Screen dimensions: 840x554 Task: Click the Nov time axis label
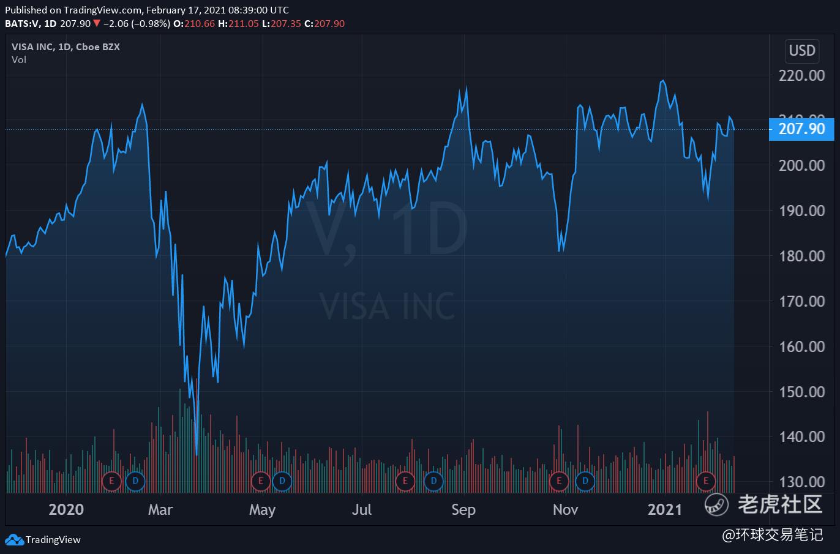pyautogui.click(x=565, y=509)
